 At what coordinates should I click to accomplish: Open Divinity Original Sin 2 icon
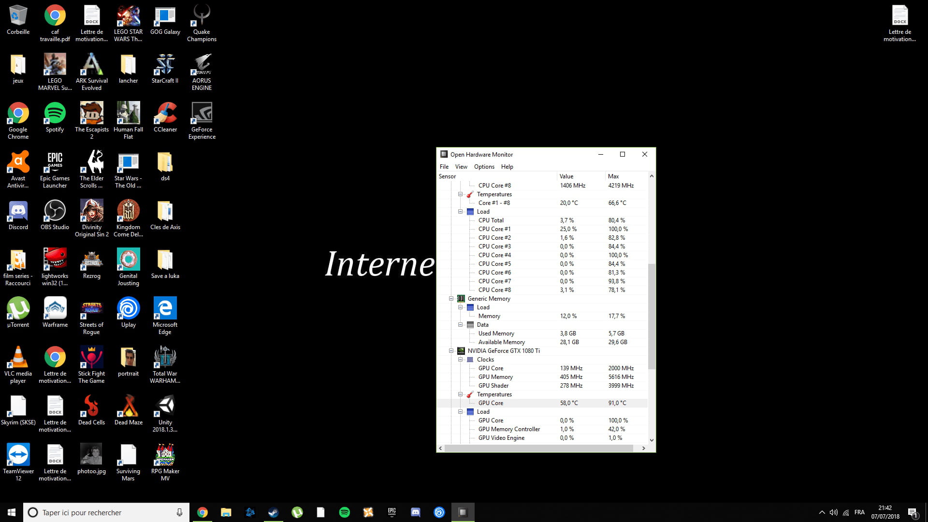point(91,218)
